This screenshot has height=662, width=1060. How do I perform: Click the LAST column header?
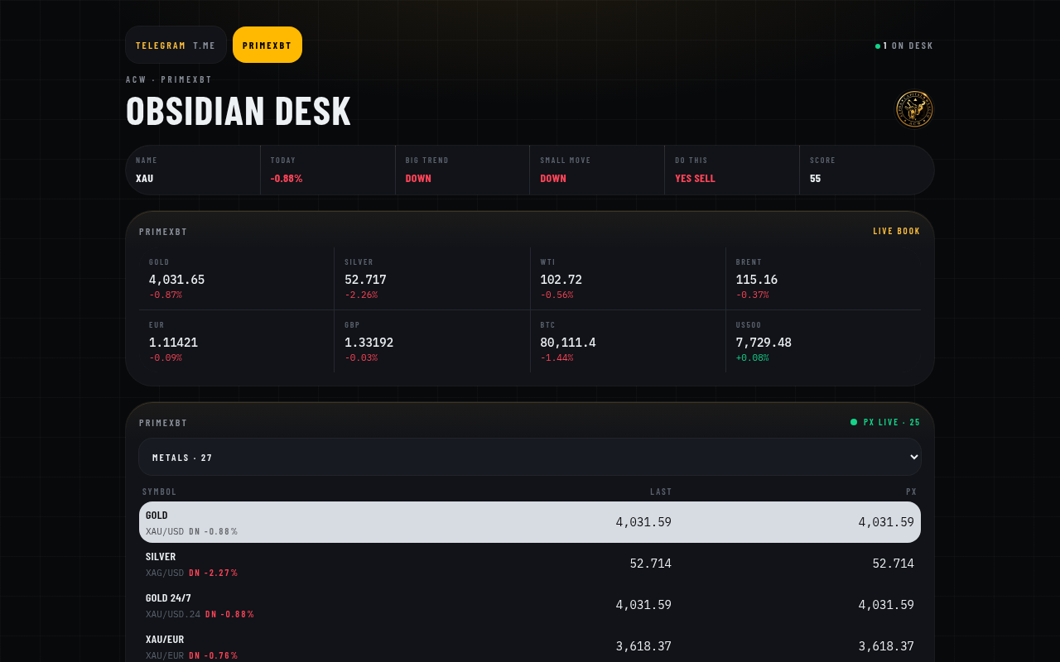661,492
